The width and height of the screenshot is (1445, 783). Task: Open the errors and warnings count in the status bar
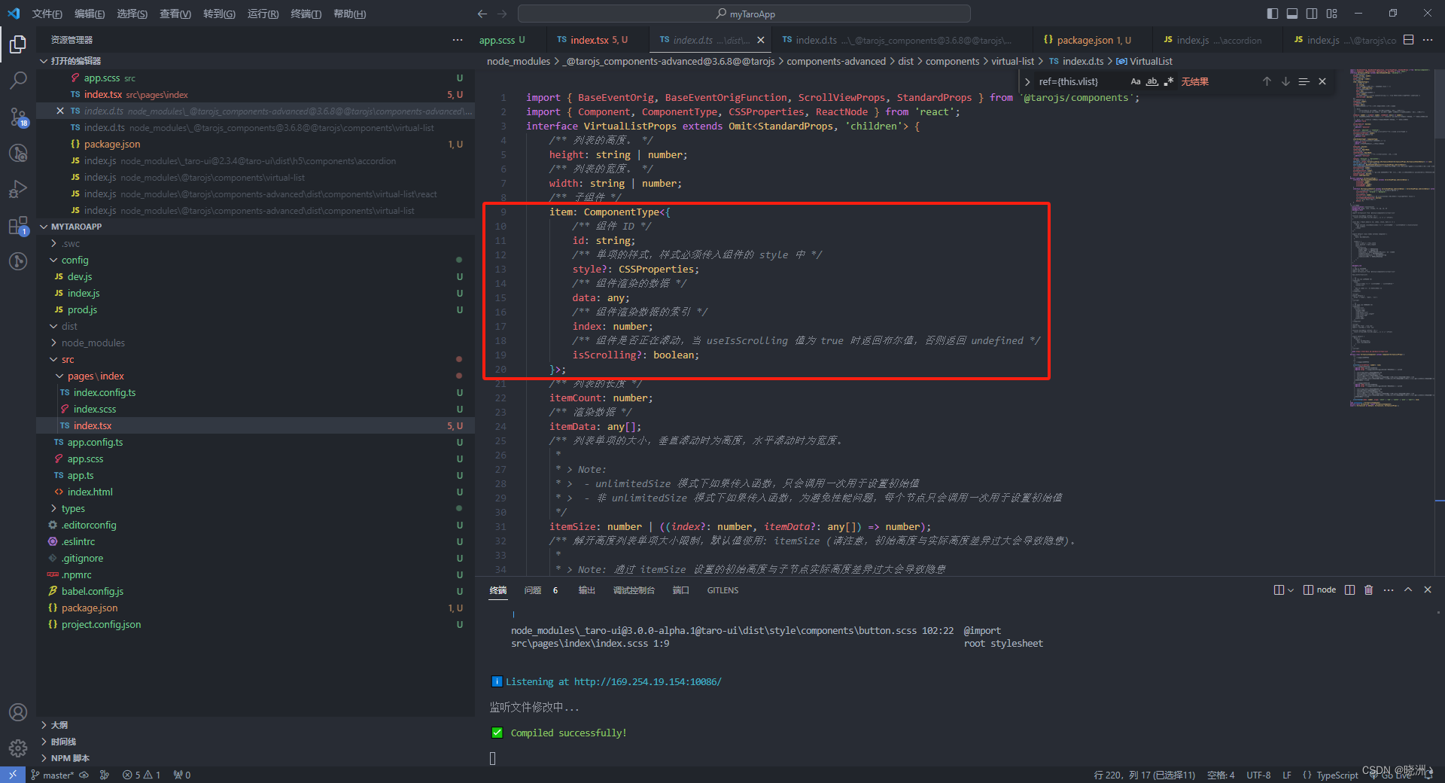[x=141, y=775]
